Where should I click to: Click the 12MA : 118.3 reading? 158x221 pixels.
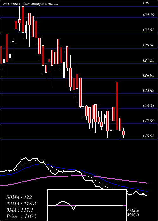pyautogui.click(x=21, y=204)
